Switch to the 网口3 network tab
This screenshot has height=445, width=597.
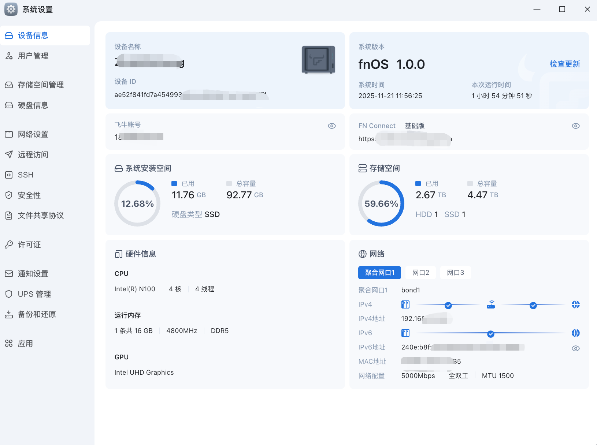[x=455, y=273]
